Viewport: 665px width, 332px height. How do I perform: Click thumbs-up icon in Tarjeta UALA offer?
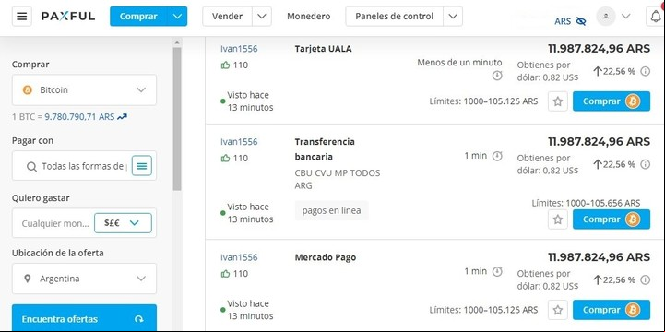point(225,65)
